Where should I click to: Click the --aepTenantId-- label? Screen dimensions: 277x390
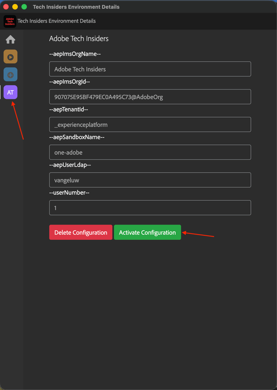point(69,110)
